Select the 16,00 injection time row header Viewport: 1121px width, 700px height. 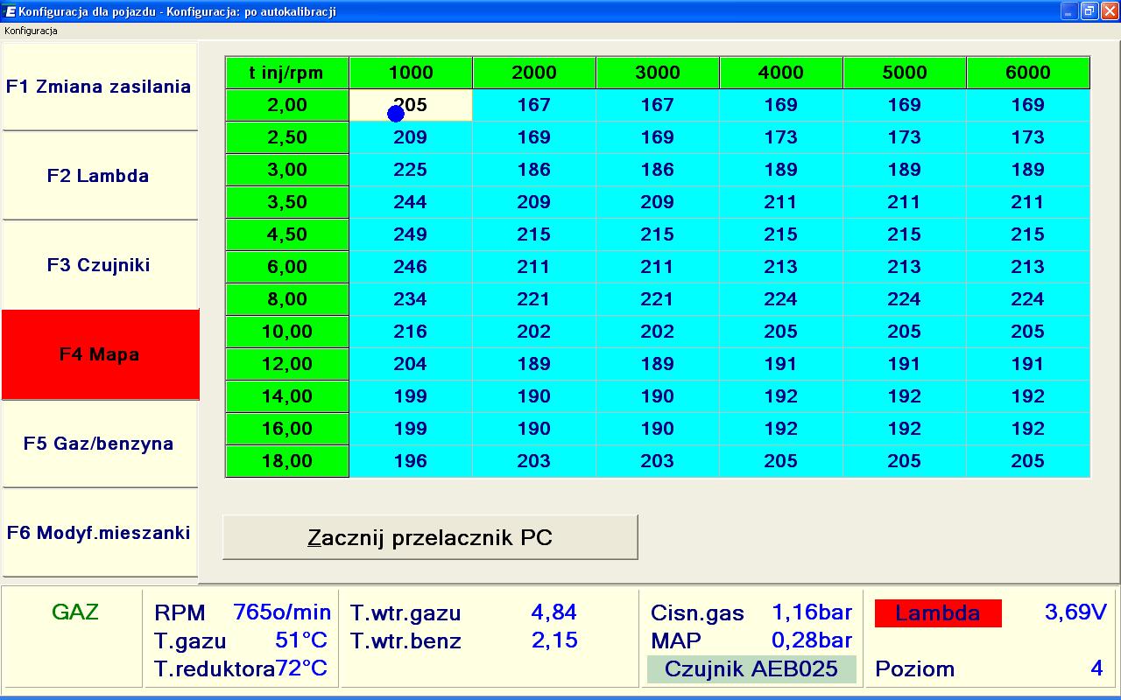pos(287,429)
